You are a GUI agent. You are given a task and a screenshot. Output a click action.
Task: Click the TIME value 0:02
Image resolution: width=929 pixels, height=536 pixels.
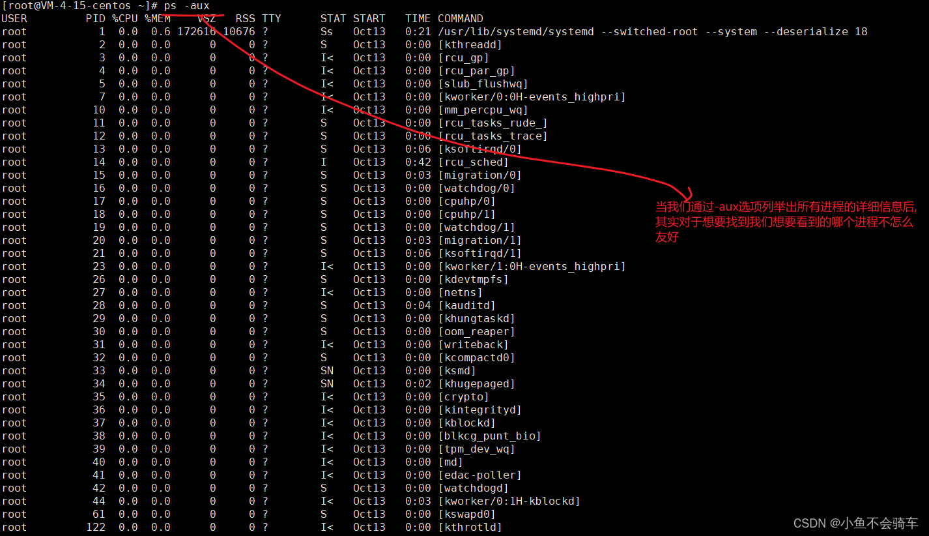point(418,384)
